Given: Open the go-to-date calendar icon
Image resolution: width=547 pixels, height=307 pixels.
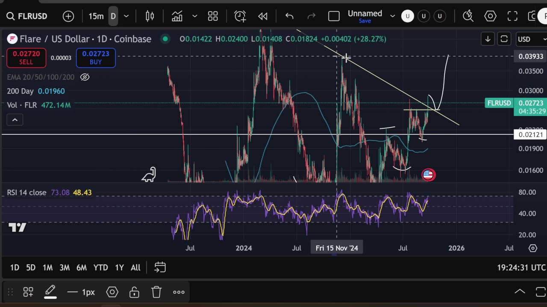Looking at the screenshot, I should tap(160, 267).
